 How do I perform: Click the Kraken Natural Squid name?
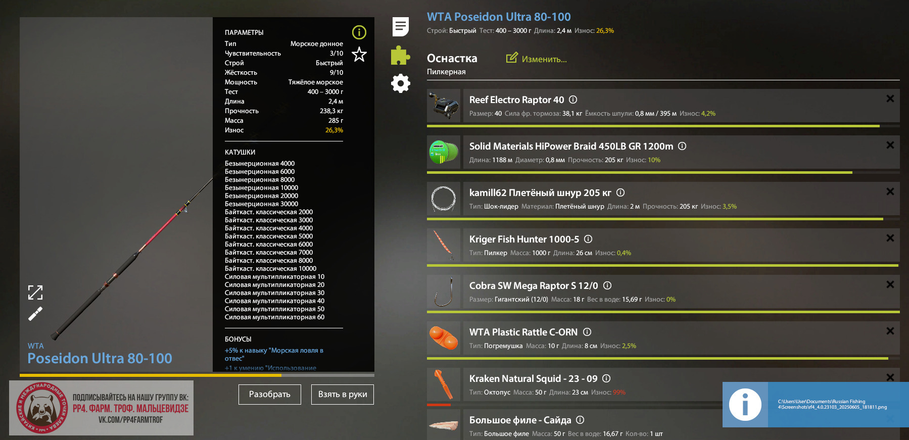click(x=533, y=378)
